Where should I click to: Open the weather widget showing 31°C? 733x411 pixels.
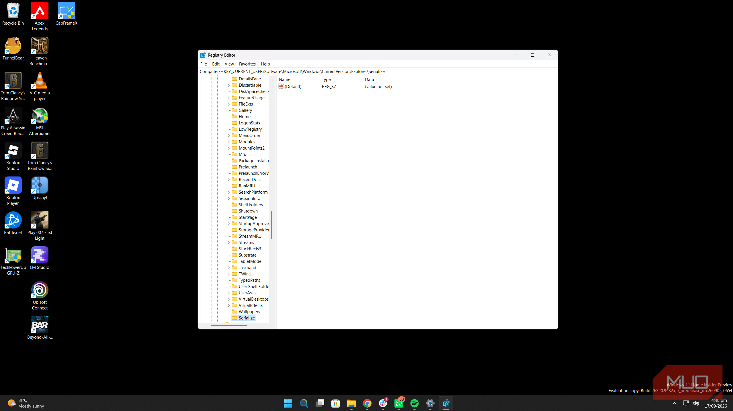tap(26, 403)
